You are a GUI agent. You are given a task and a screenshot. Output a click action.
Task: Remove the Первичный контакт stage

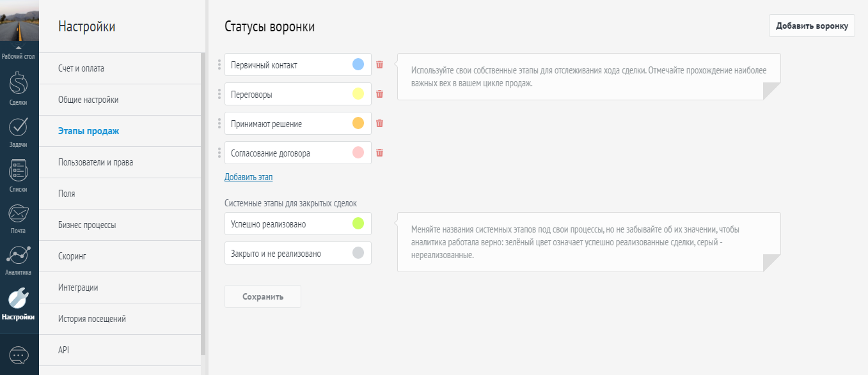[x=379, y=65]
